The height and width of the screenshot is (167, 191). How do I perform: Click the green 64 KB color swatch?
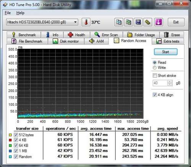(x=10, y=145)
